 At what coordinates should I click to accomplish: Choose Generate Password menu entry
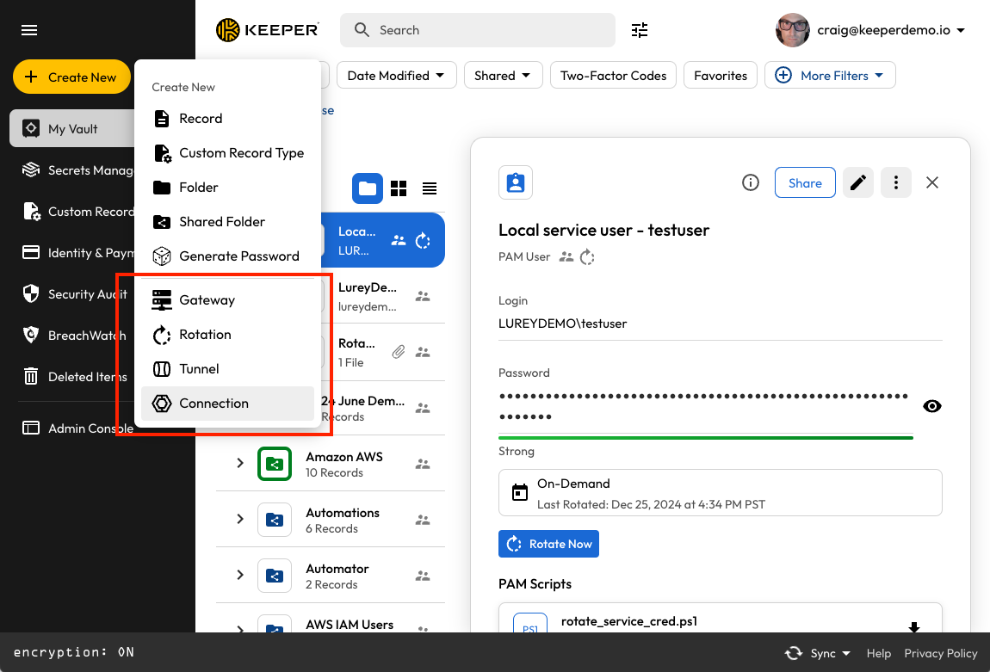pos(238,256)
